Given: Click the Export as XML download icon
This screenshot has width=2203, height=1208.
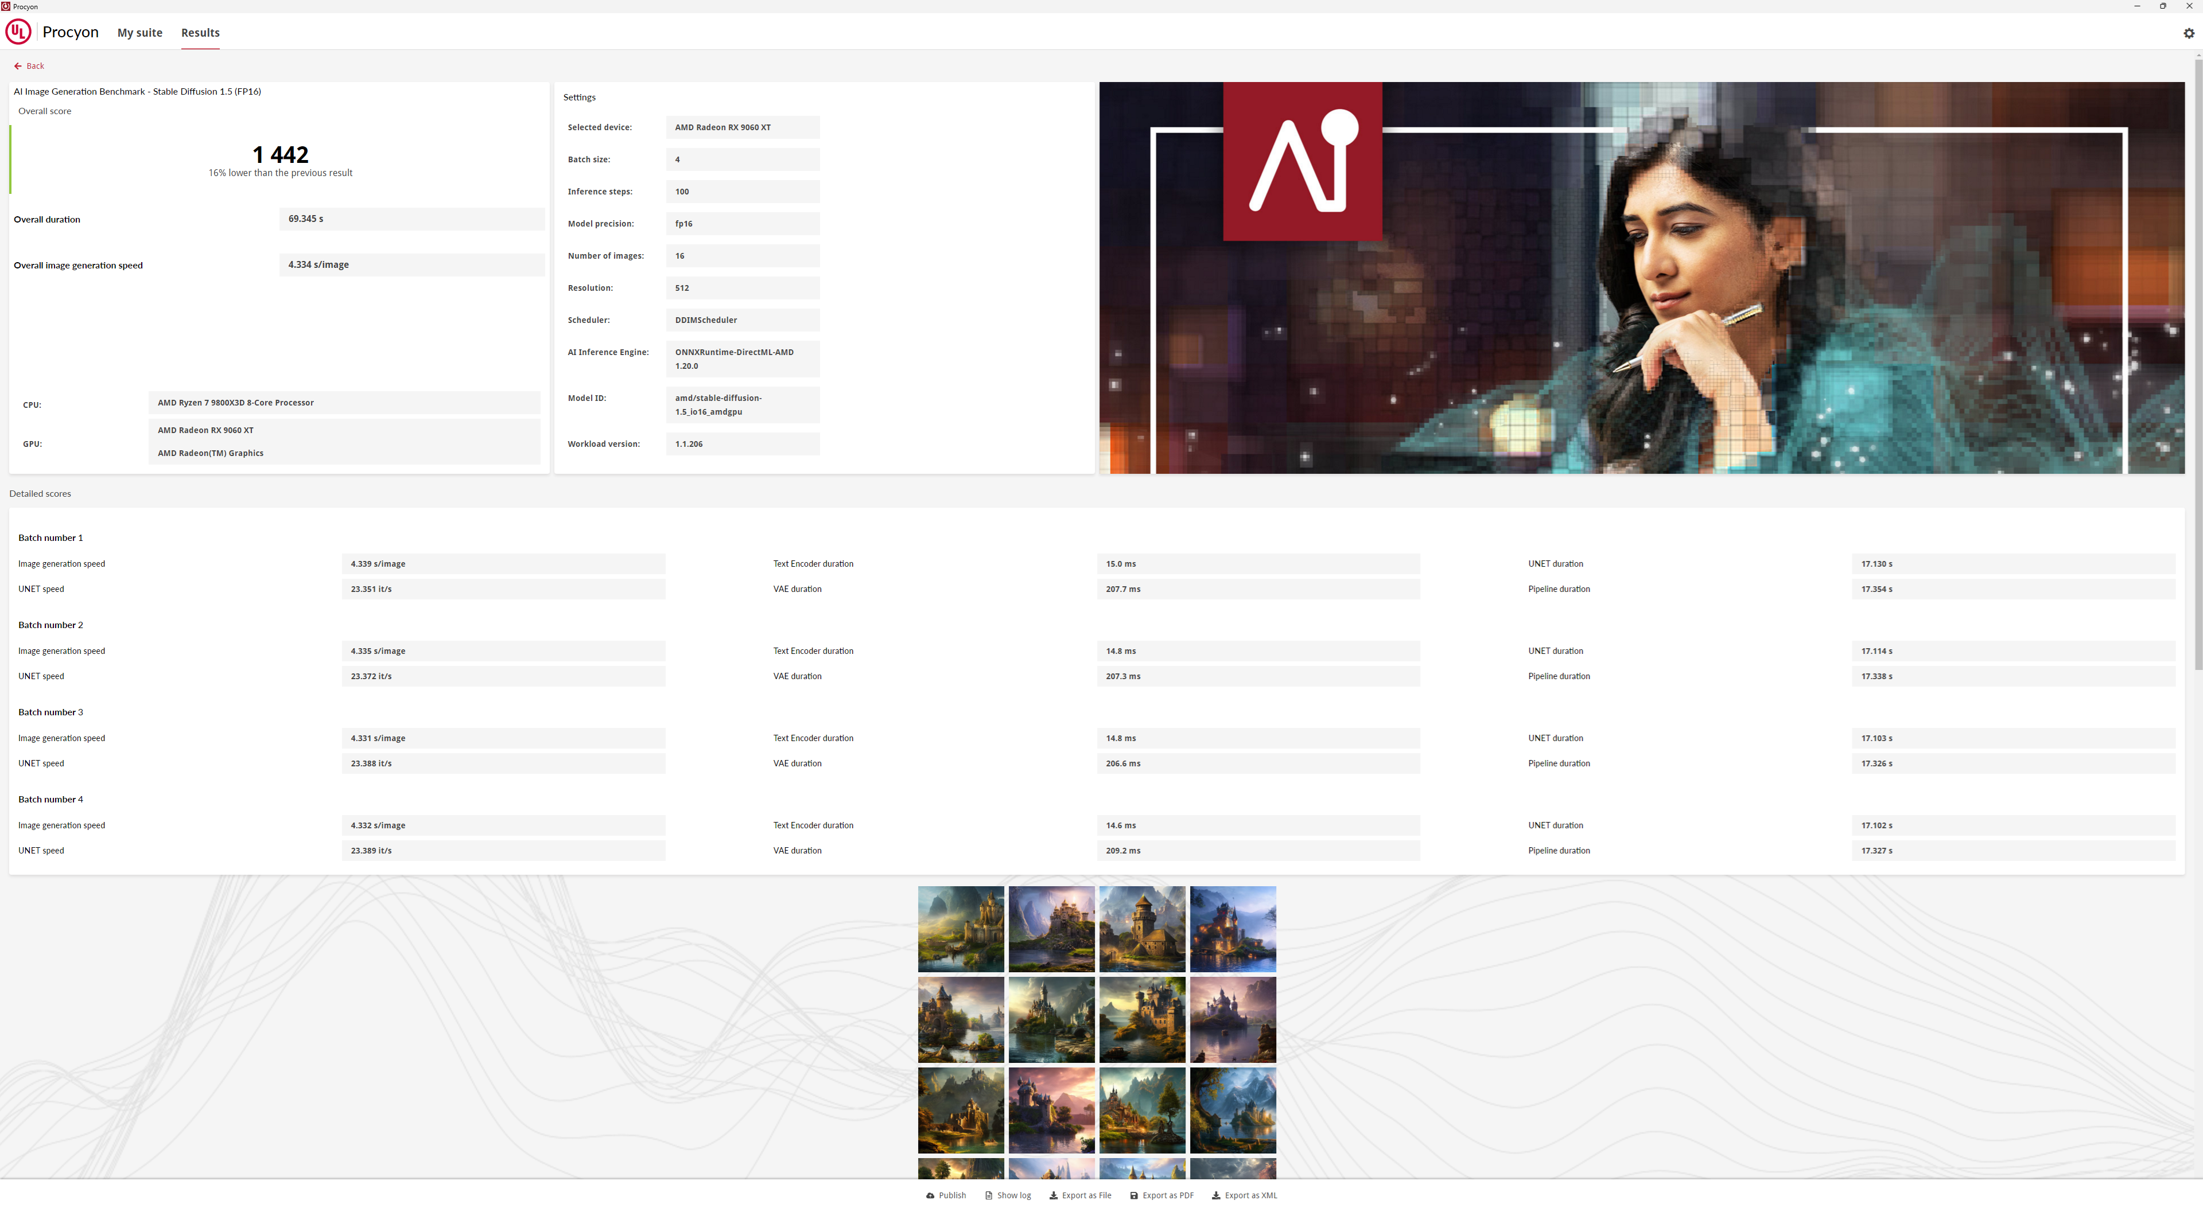Looking at the screenshot, I should click(x=1216, y=1195).
